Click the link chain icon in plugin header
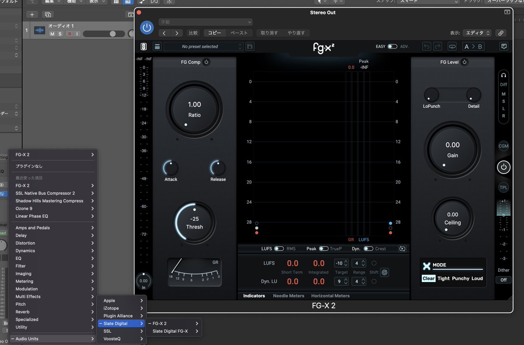Viewport: 524px width, 345px height. coord(501,33)
